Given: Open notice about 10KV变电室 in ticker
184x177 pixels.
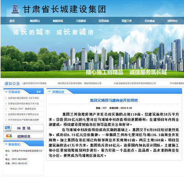Looking at the screenshot, I should coord(34,83).
